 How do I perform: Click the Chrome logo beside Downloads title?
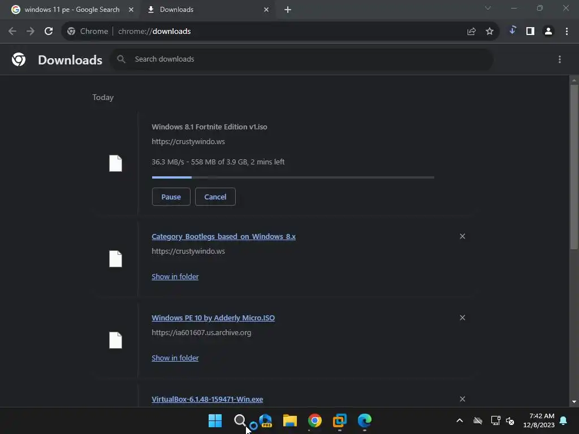point(19,59)
